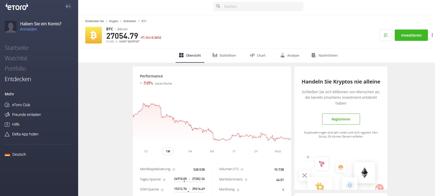Screen dimensions: 435x196
Task: Switch to the Analyse tab
Action: click(x=290, y=55)
